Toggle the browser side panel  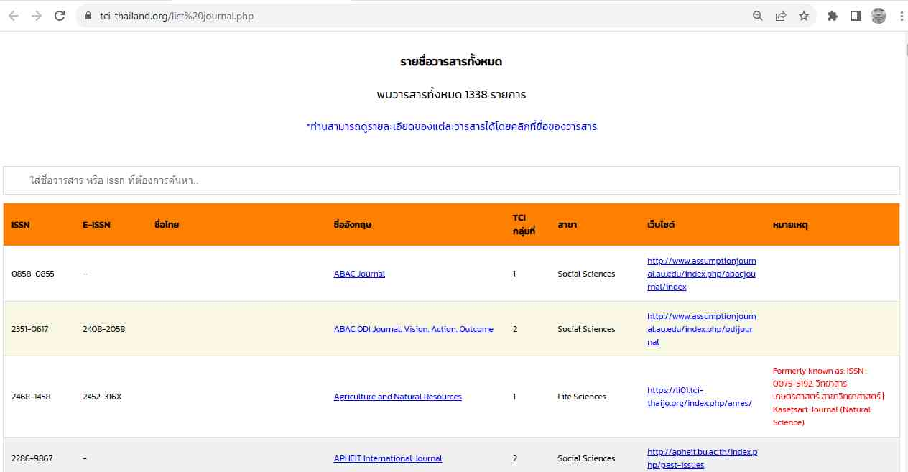point(856,16)
